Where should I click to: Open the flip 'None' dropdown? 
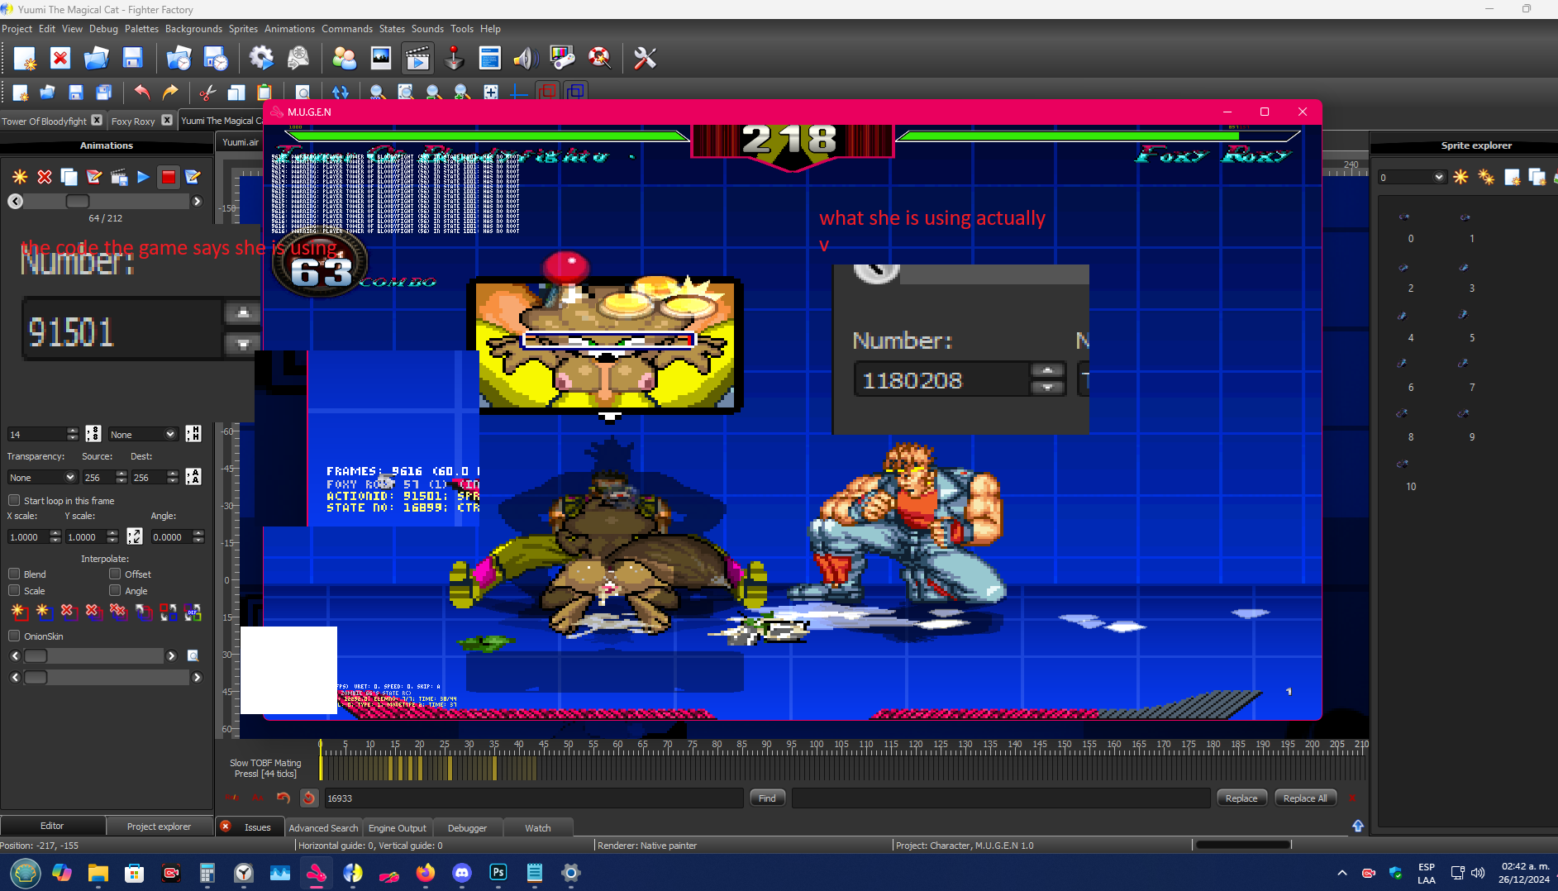click(143, 434)
